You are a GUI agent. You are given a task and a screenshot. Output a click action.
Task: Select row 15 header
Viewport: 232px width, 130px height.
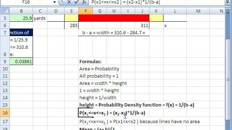[5, 105]
